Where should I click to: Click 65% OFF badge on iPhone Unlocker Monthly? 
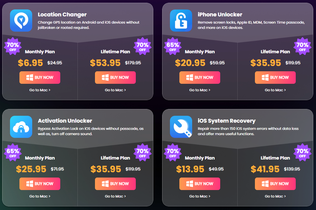pyautogui.click(x=173, y=47)
